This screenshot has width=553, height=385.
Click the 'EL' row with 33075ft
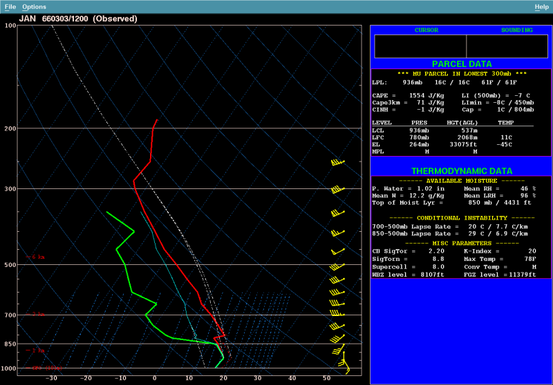pyautogui.click(x=442, y=145)
